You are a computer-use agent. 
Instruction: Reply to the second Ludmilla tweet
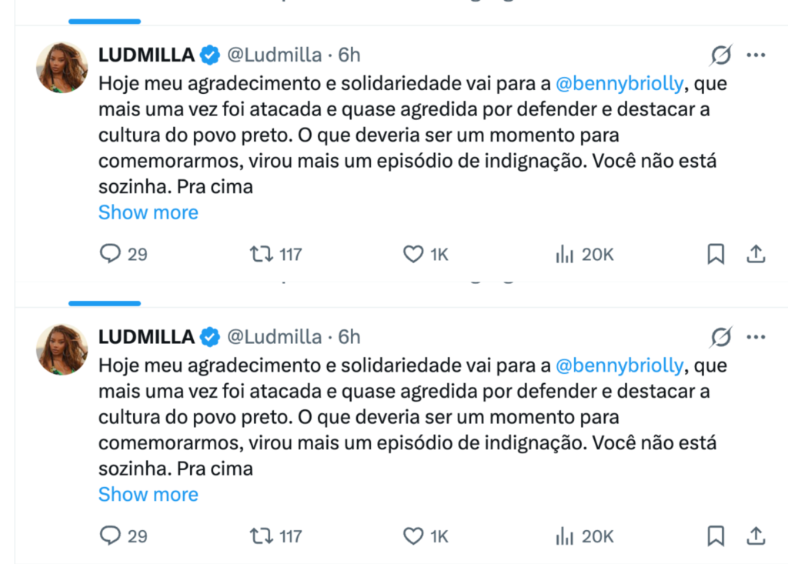coord(112,536)
